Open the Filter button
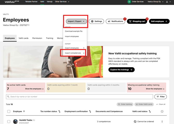The image size is (174, 124). click(x=160, y=97)
